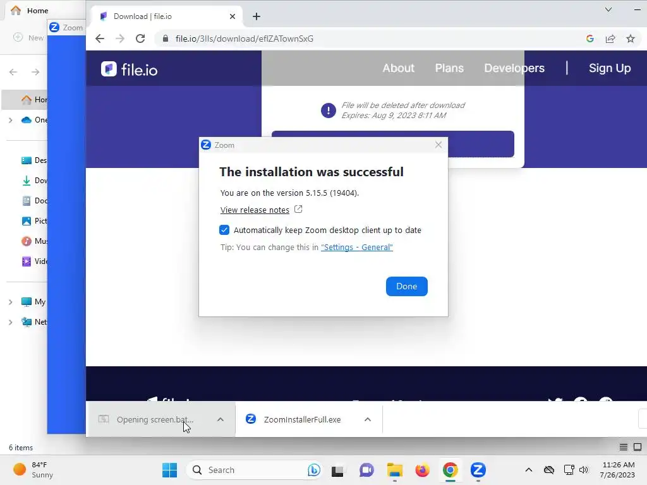Go back in Chrome browser
Screen dimensions: 647x485
click(99, 39)
